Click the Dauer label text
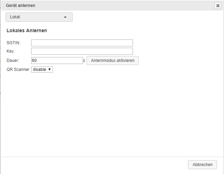This screenshot has height=174, width=224. click(13, 61)
